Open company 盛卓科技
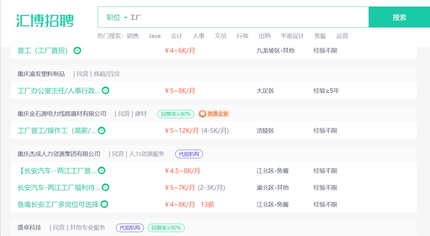This screenshot has height=236, width=430. 29,228
